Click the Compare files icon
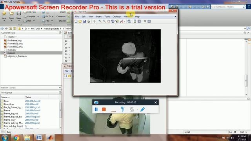Image resolution: width=251 pixels, height=141 pixels. [x=25, y=16]
